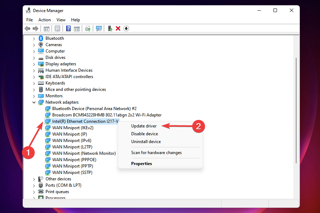Image resolution: width=320 pixels, height=213 pixels.
Task: Choose Scan for hardware changes in context menu
Action: (156, 152)
